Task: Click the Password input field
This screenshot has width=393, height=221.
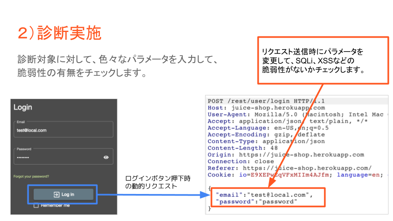Action: pyautogui.click(x=63, y=156)
